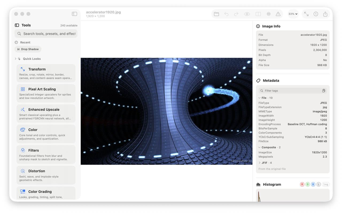Toggle the log histogram scale
The height and width of the screenshot is (213, 342).
(326, 184)
